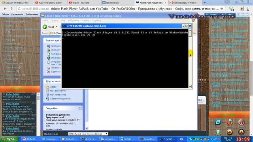Open the Справка menu in Explorer window

point(96,21)
